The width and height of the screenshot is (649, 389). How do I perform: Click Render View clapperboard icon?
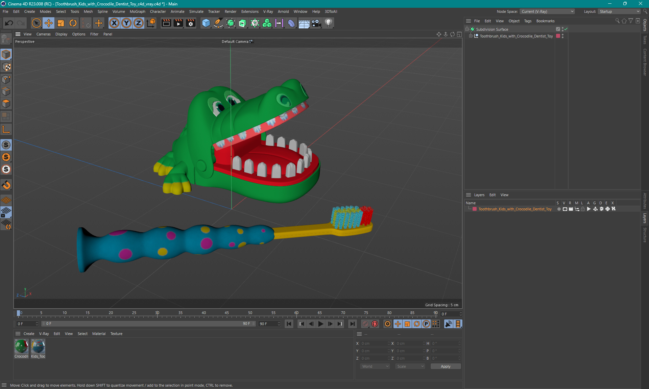point(166,23)
